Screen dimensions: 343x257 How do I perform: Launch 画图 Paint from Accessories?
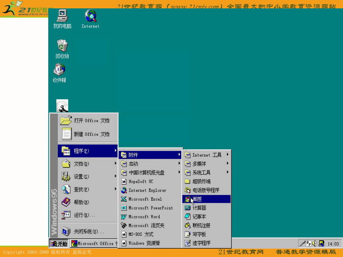(207, 199)
